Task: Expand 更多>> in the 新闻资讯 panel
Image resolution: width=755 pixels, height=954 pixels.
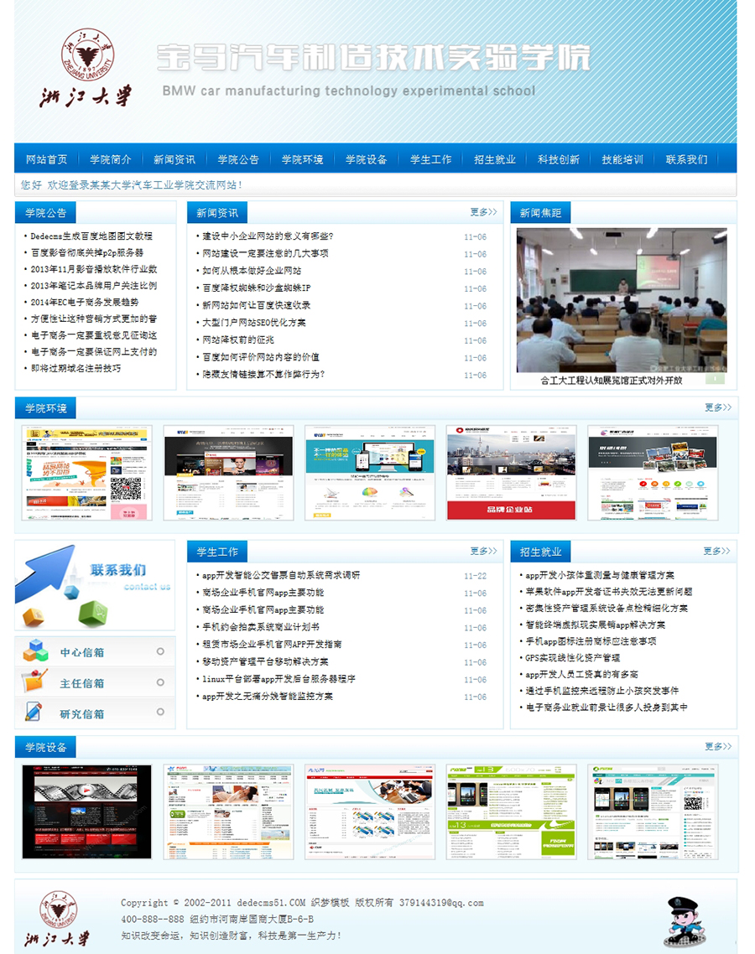Action: pyautogui.click(x=483, y=213)
